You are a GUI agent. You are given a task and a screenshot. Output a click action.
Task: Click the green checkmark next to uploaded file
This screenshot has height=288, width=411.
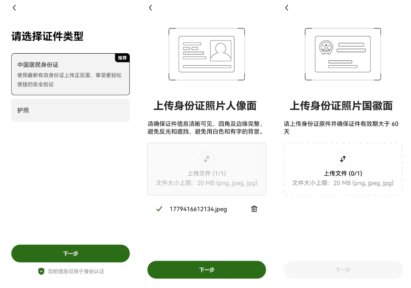pyautogui.click(x=159, y=209)
